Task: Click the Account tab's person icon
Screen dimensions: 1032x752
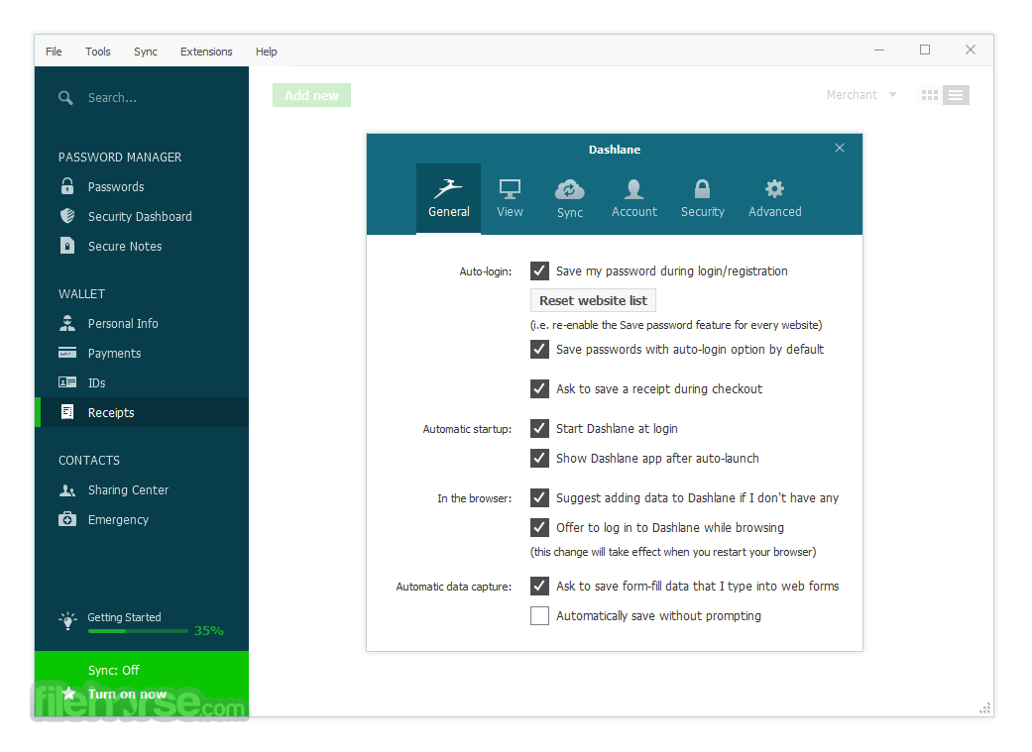Action: pyautogui.click(x=633, y=189)
